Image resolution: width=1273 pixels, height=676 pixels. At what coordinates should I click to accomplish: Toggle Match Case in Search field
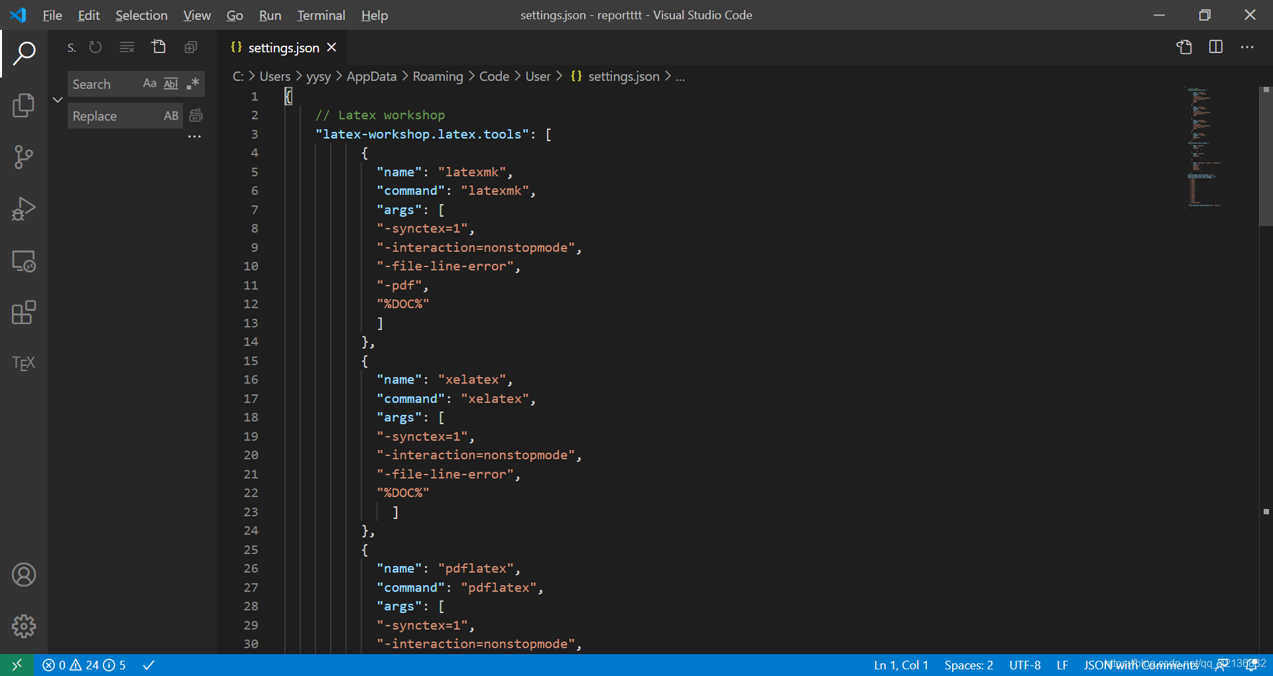150,84
